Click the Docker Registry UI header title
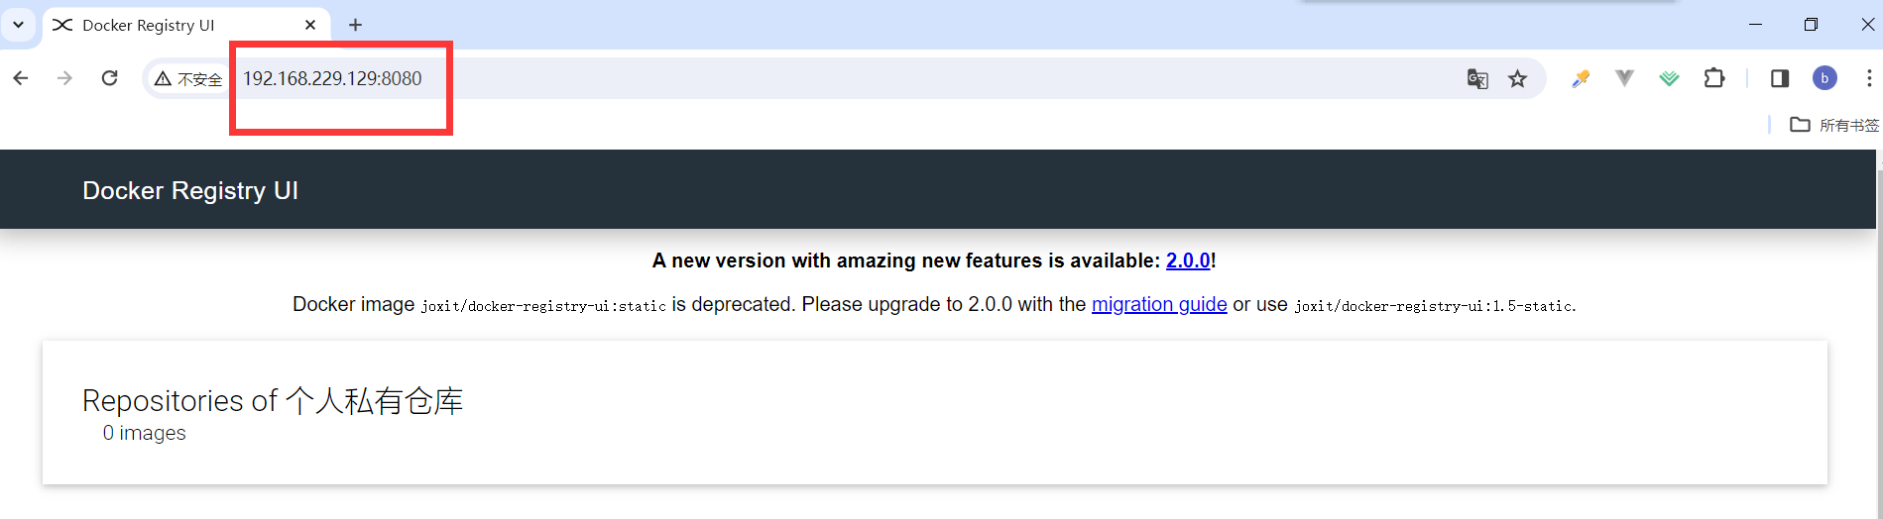This screenshot has width=1883, height=519. click(190, 190)
